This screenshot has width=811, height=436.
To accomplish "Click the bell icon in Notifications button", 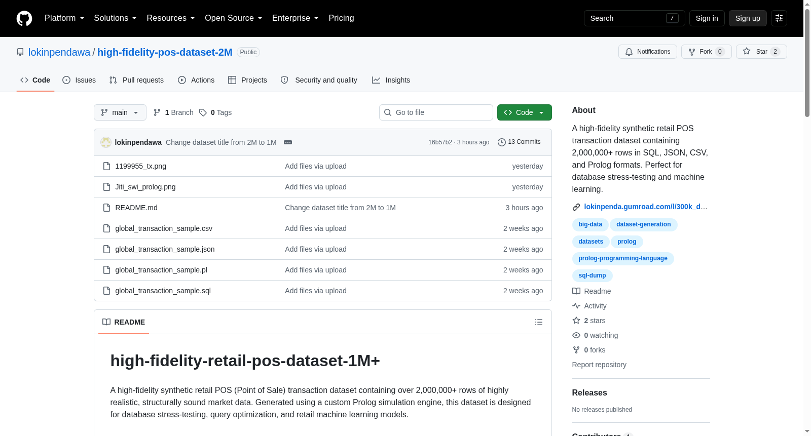I will (629, 52).
